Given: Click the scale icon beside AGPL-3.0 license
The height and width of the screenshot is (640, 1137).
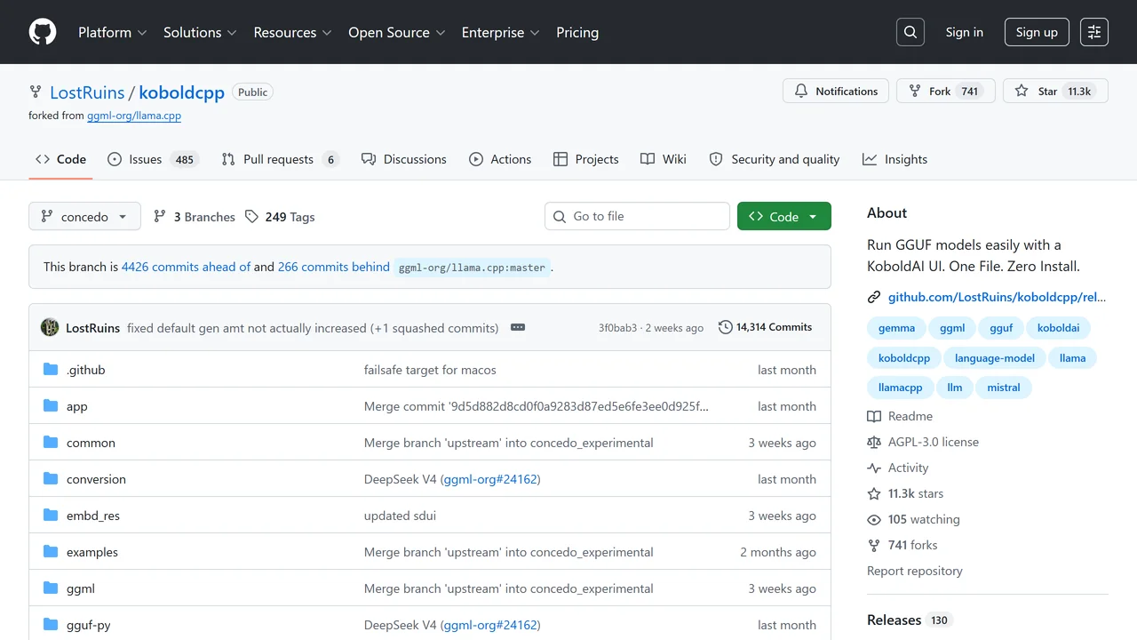Looking at the screenshot, I should [x=874, y=442].
